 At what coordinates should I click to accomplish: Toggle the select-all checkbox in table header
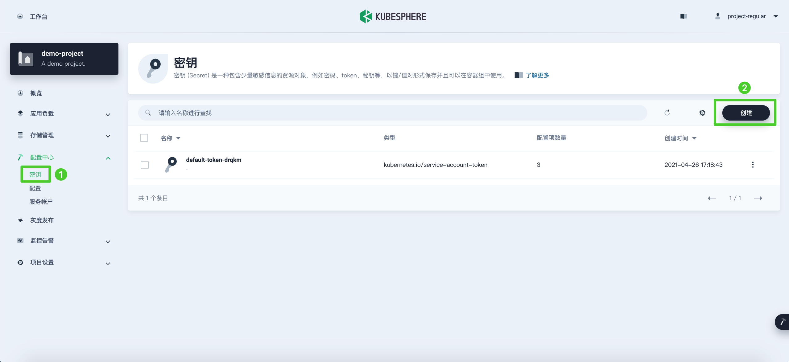coord(144,138)
